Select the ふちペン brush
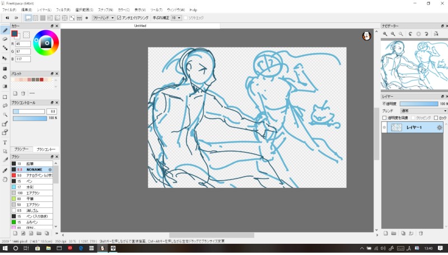Screen dimensions: 448x255 [32, 222]
